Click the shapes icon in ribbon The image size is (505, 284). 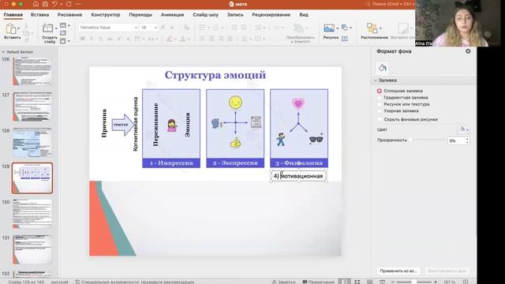pos(345,28)
